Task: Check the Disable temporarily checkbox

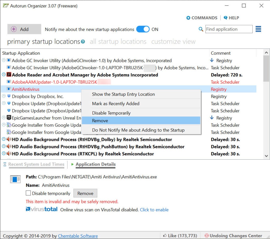Action: [x=28, y=193]
